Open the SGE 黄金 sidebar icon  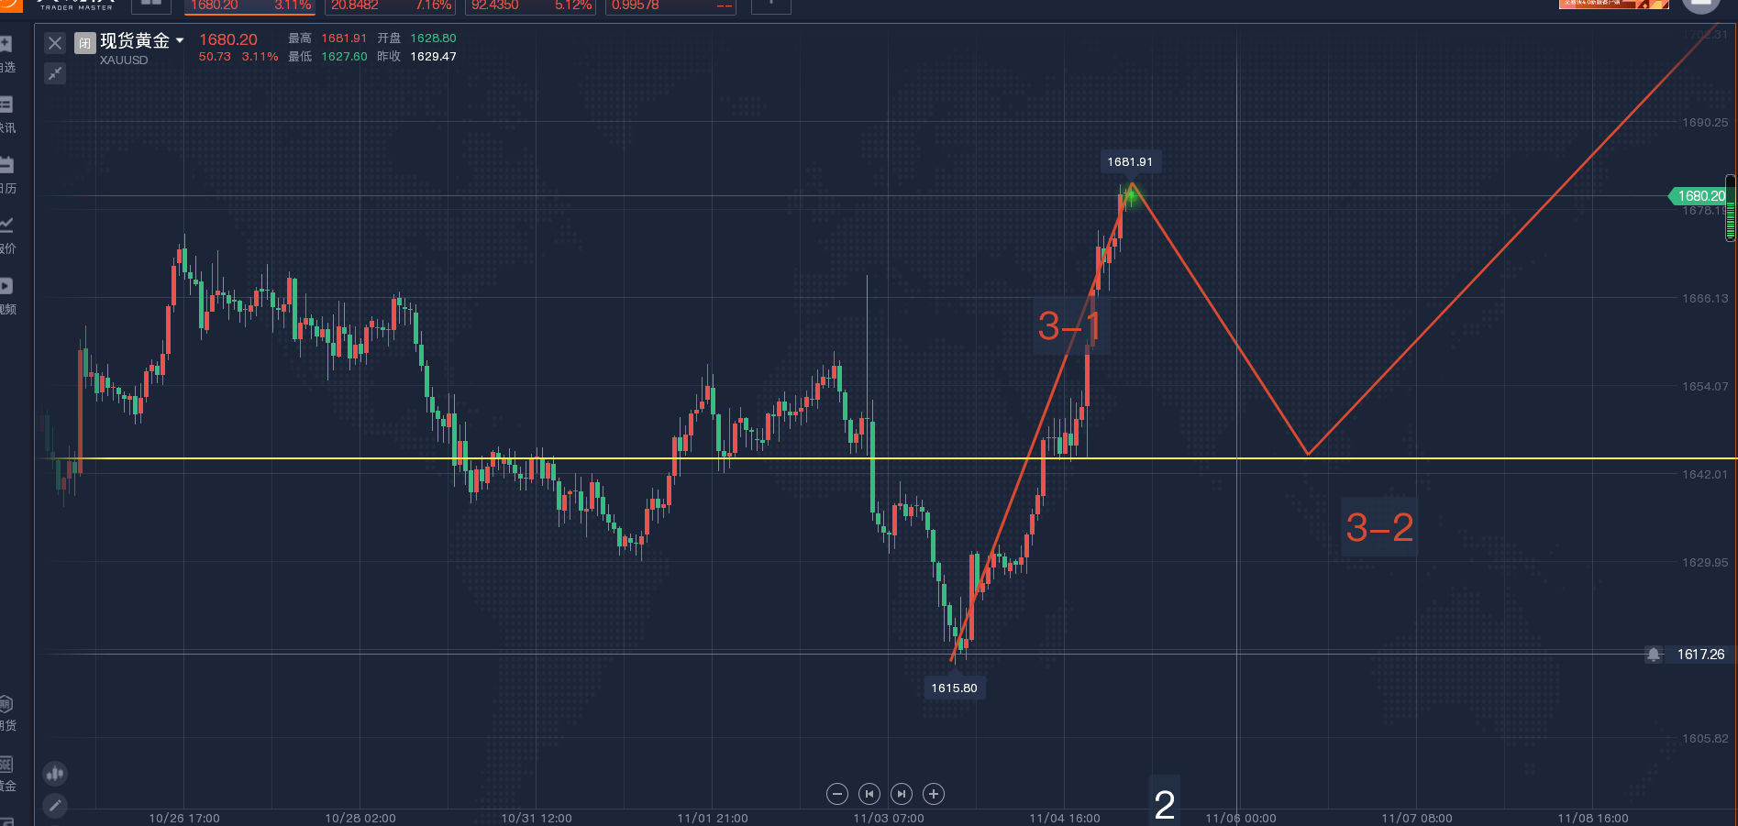tap(6, 773)
